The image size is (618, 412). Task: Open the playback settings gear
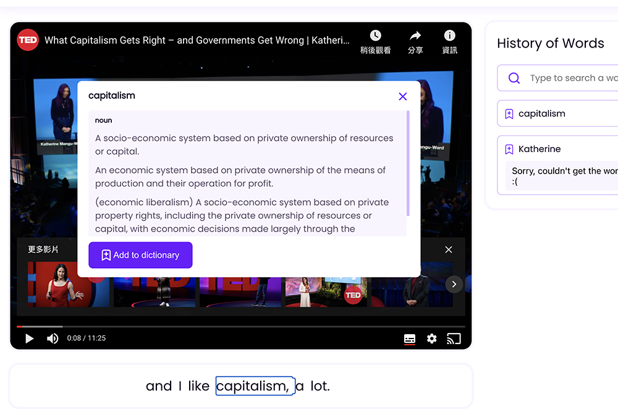pyautogui.click(x=431, y=338)
